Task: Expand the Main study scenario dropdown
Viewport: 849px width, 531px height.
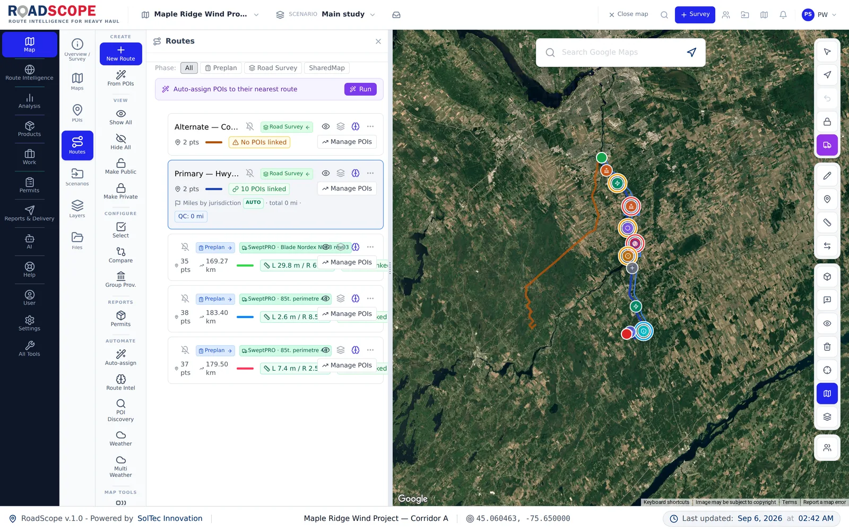Action: 325,14
